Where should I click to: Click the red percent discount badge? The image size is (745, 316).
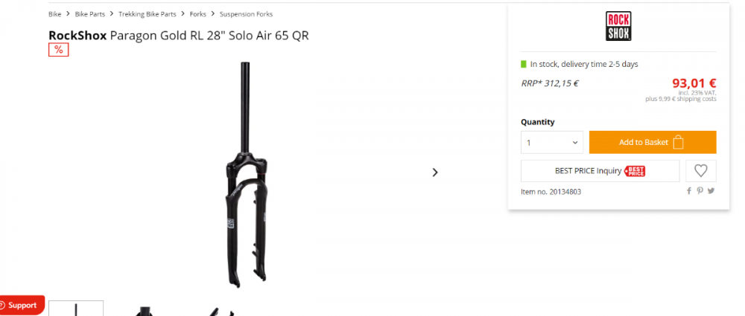(x=59, y=50)
